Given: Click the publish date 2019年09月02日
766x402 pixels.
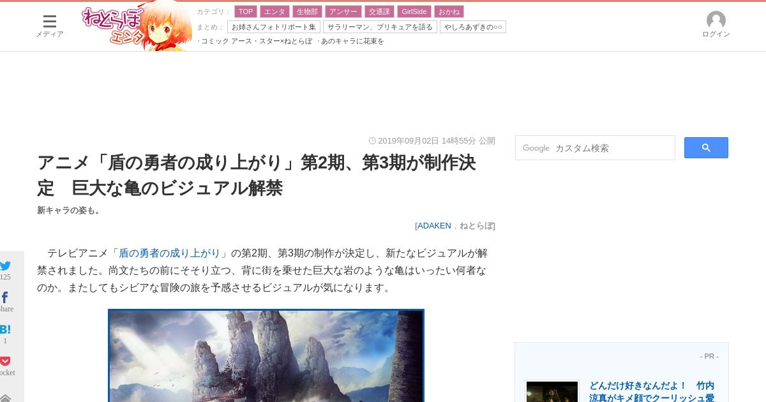Looking at the screenshot, I should pyautogui.click(x=409, y=141).
